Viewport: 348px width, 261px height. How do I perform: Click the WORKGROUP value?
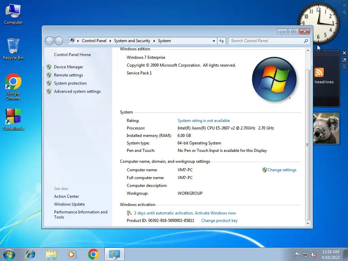click(x=190, y=193)
